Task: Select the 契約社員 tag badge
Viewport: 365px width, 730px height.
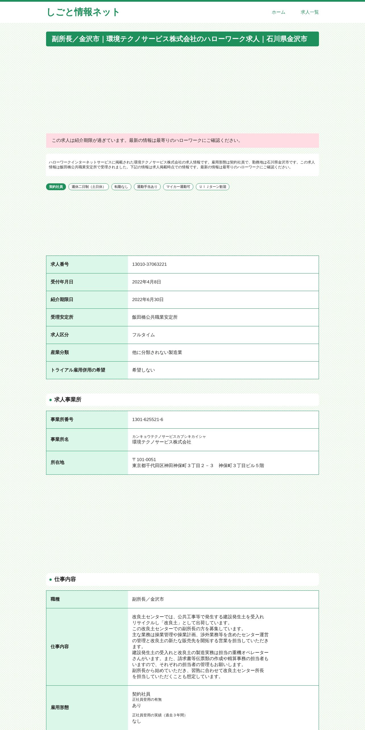Action: (x=56, y=187)
